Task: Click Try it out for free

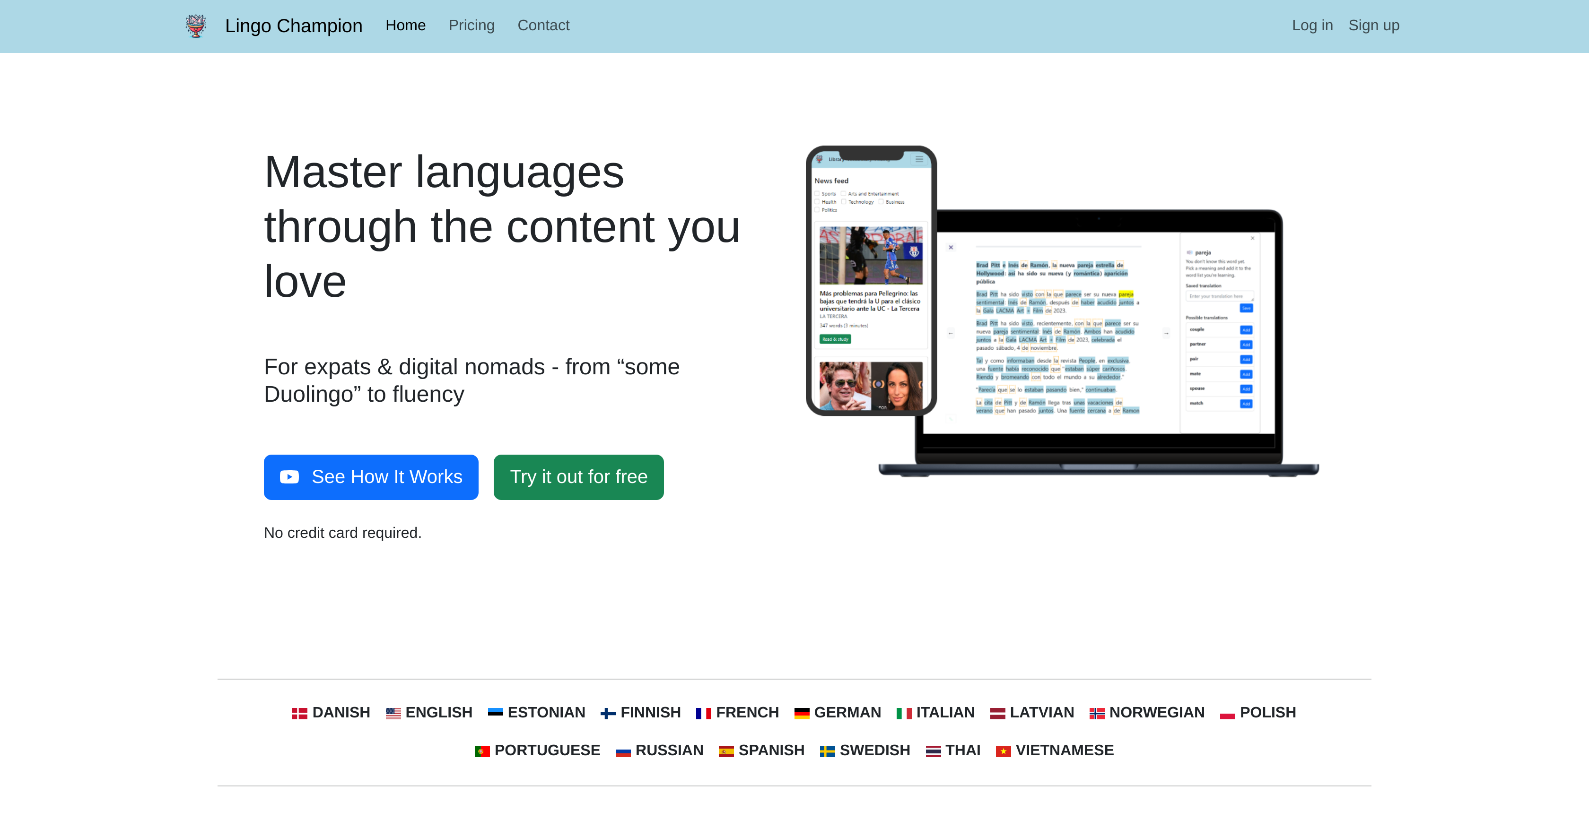Action: point(578,476)
